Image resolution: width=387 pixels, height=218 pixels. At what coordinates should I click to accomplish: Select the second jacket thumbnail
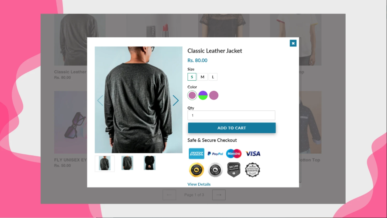[x=127, y=163]
